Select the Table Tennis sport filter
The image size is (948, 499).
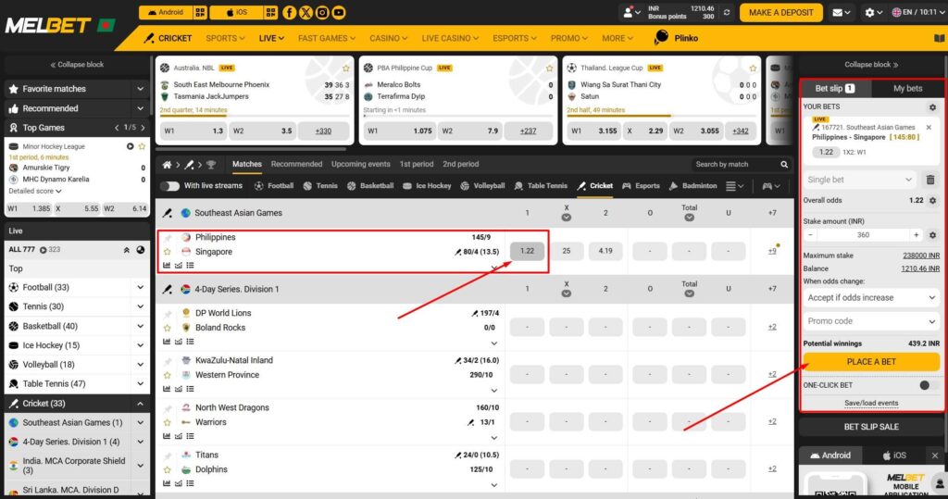(x=541, y=186)
